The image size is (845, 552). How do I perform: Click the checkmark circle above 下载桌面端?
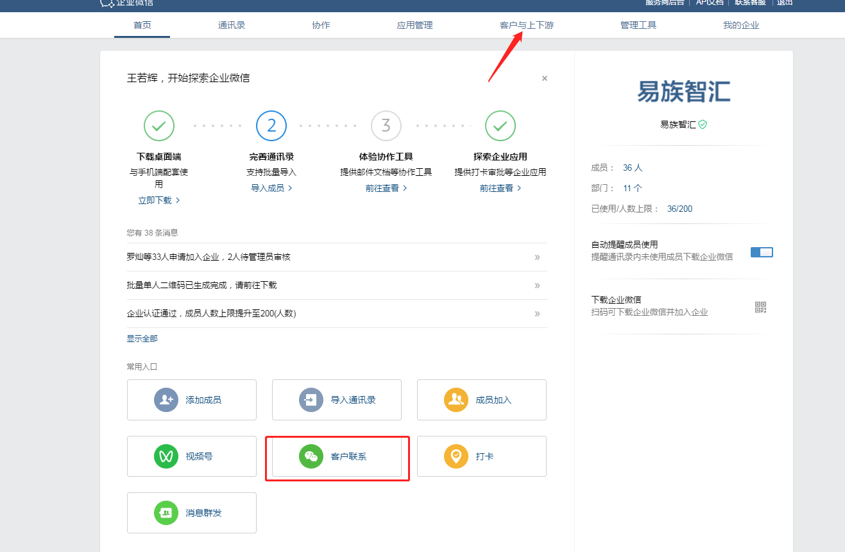159,126
